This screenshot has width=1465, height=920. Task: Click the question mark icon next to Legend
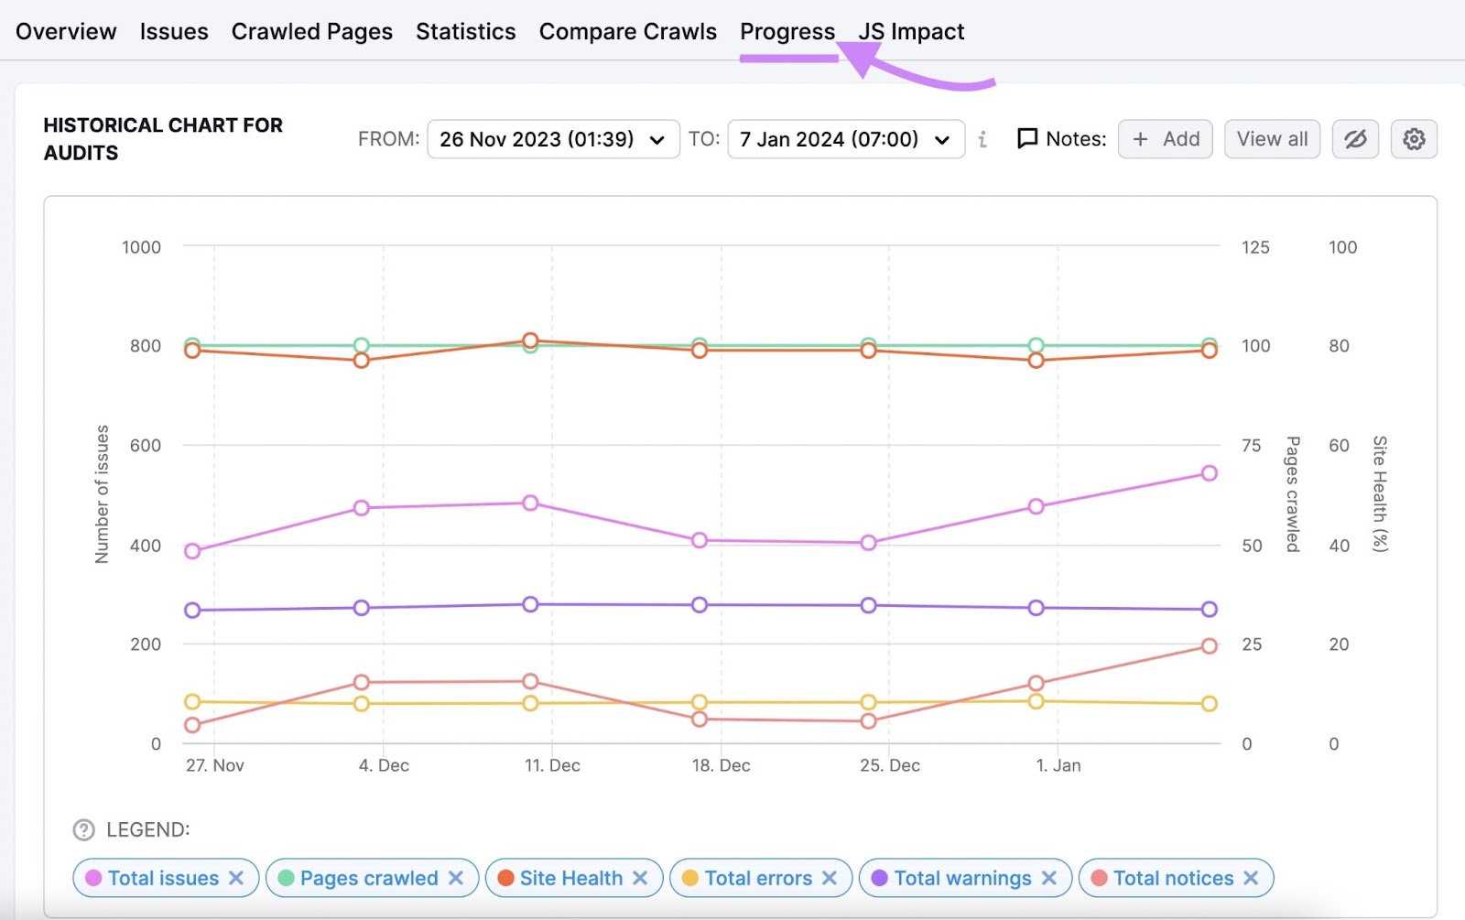(x=83, y=829)
